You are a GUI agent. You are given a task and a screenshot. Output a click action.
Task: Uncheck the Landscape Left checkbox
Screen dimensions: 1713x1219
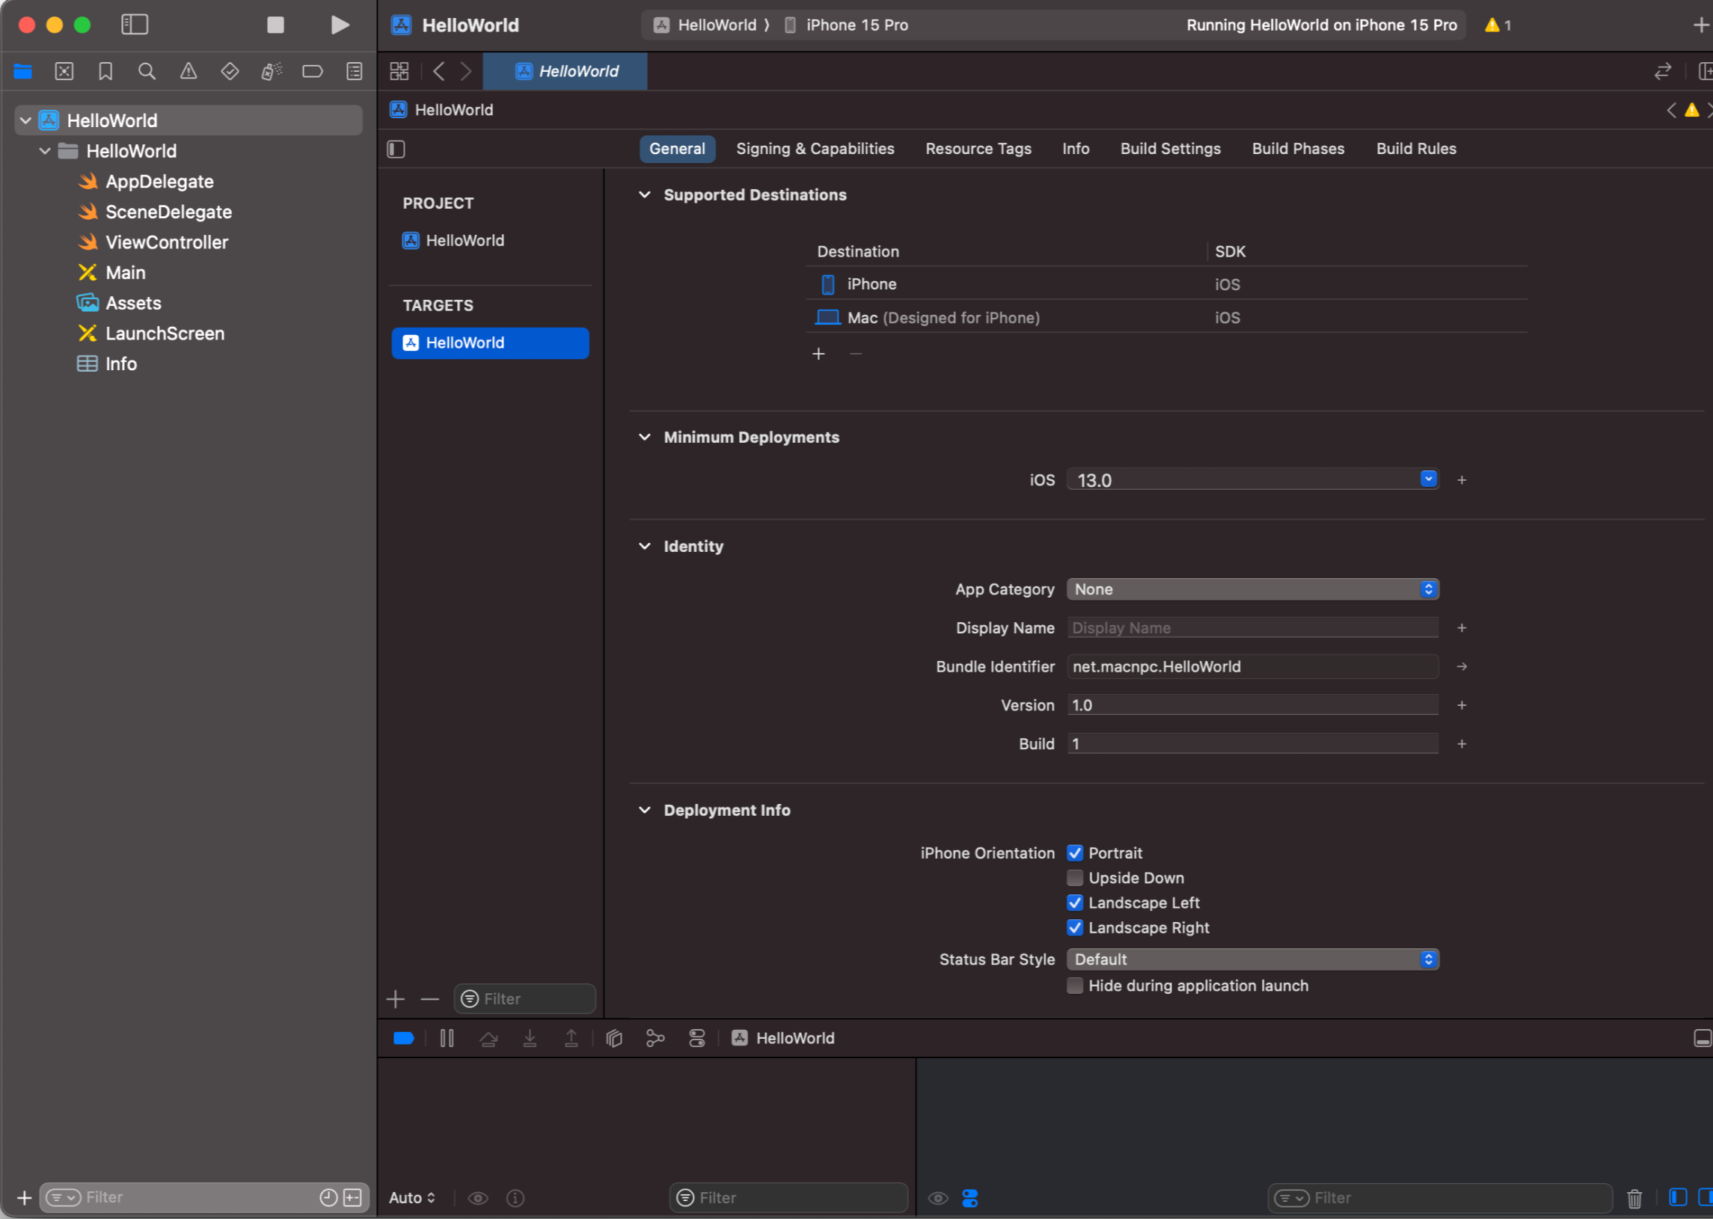point(1075,902)
